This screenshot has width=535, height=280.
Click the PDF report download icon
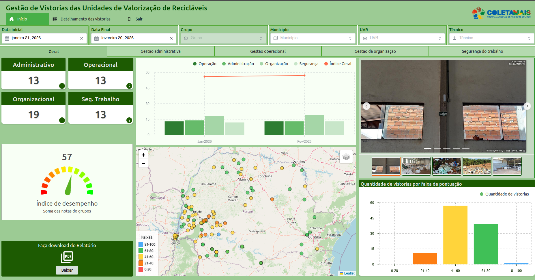pos(67,257)
